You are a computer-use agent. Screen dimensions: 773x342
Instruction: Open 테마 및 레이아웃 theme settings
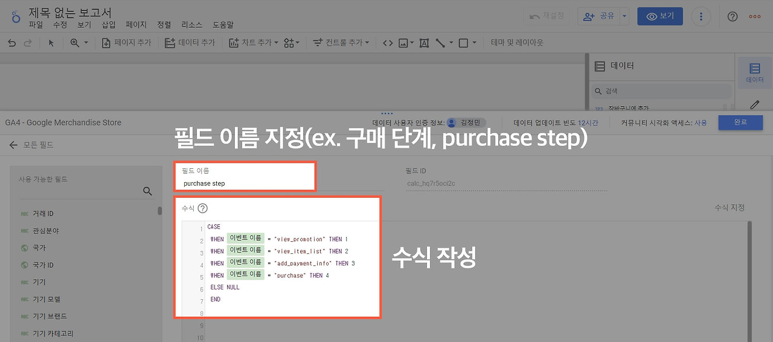(517, 43)
